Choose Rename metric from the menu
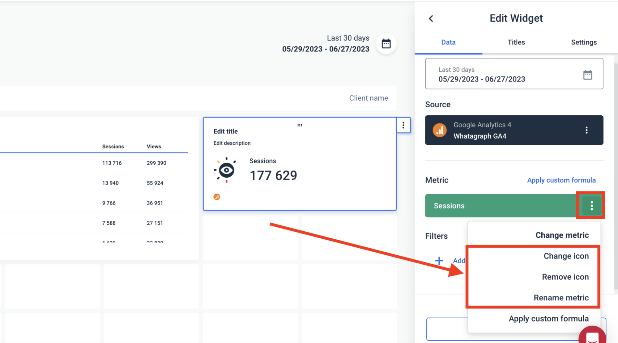The width and height of the screenshot is (618, 343). click(x=561, y=298)
